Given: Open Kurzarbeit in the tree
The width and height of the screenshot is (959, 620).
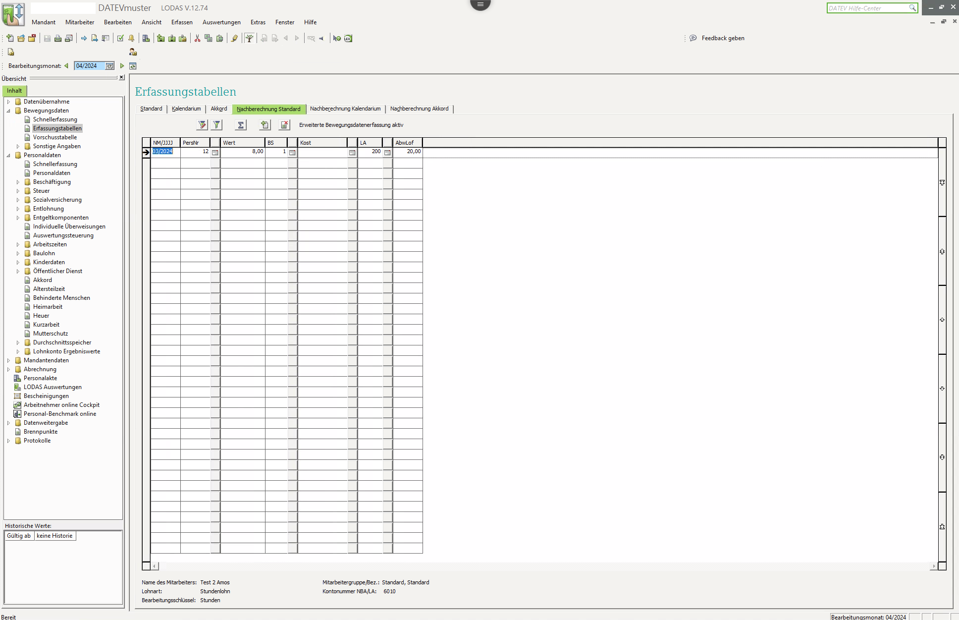Looking at the screenshot, I should (46, 325).
